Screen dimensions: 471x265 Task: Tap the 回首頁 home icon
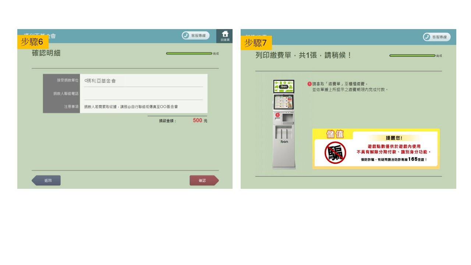[x=225, y=36]
